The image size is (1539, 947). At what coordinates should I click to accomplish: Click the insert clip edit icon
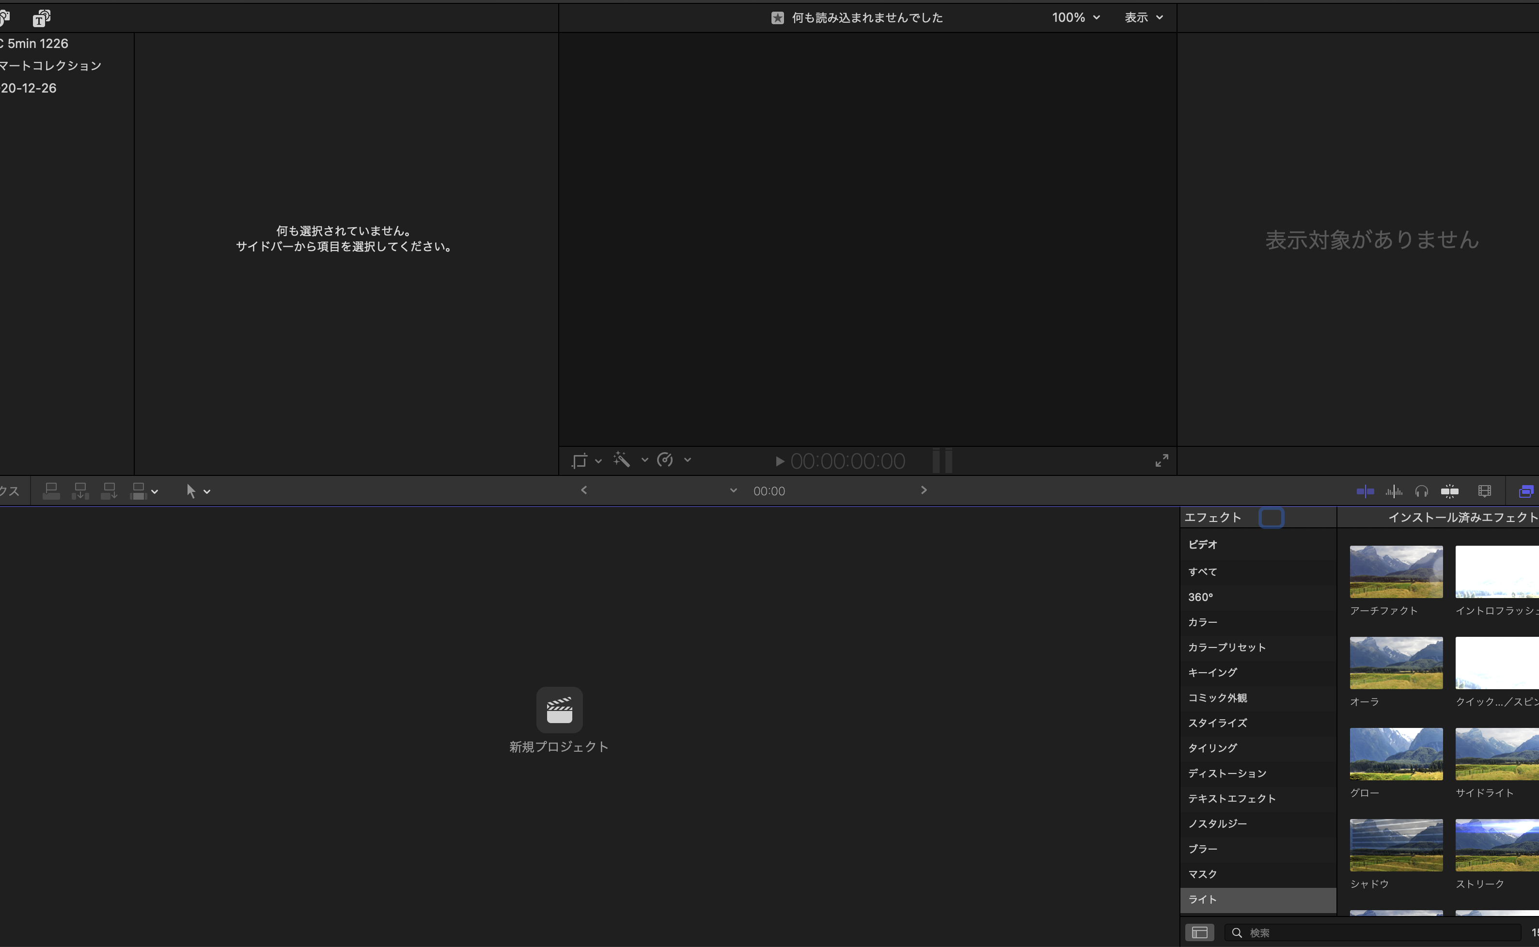pos(79,491)
